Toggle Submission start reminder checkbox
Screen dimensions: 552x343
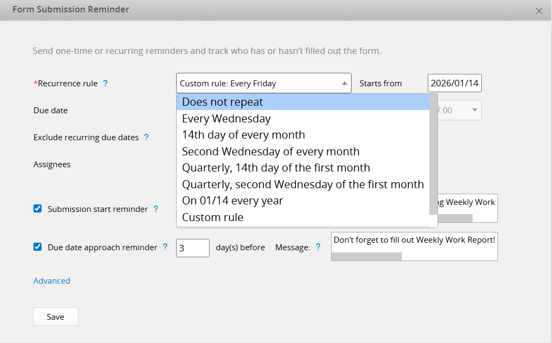click(38, 209)
